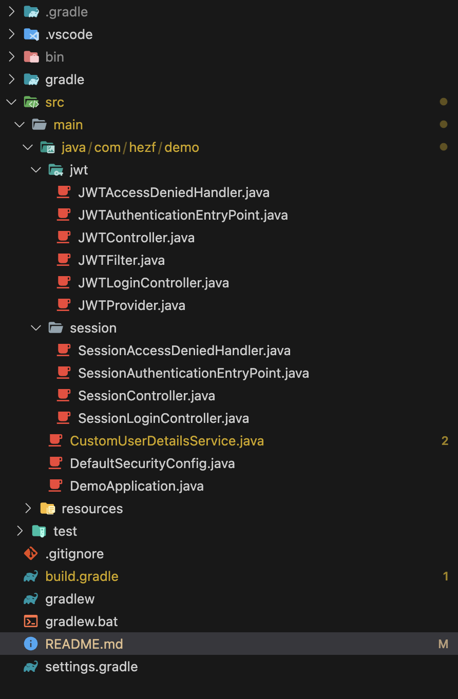Image resolution: width=458 pixels, height=699 pixels.
Task: Open settings.gradle file
Action: point(91,667)
